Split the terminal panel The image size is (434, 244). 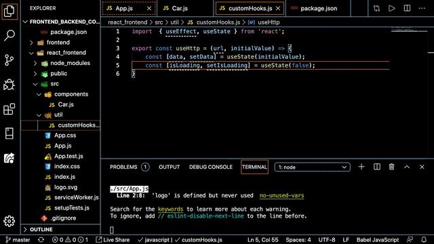point(377,167)
